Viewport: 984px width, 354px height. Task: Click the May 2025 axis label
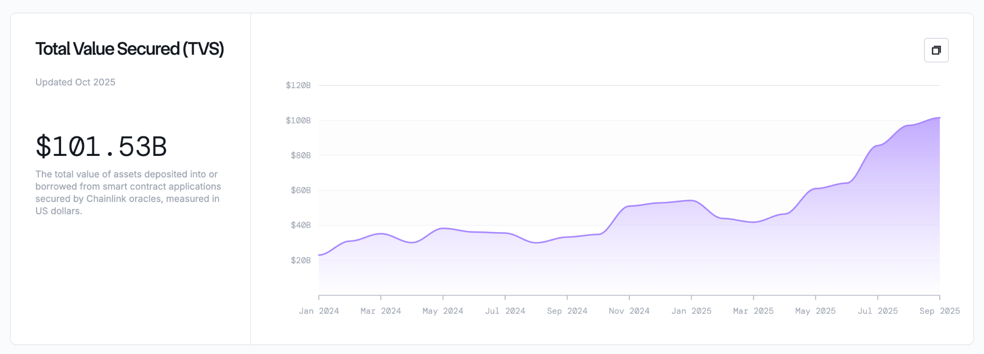[x=815, y=311]
